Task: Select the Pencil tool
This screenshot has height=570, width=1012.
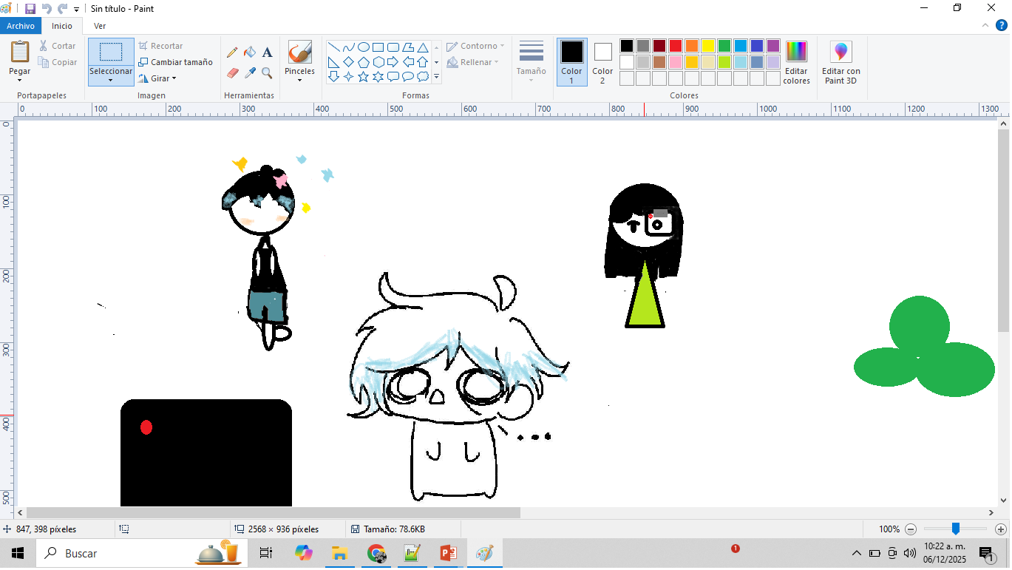Action: 232,52
